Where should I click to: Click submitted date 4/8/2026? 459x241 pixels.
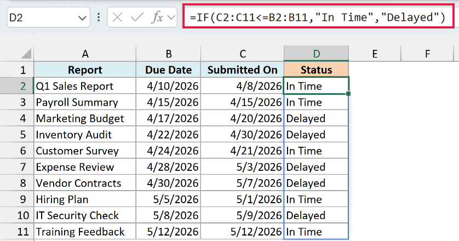(x=243, y=86)
